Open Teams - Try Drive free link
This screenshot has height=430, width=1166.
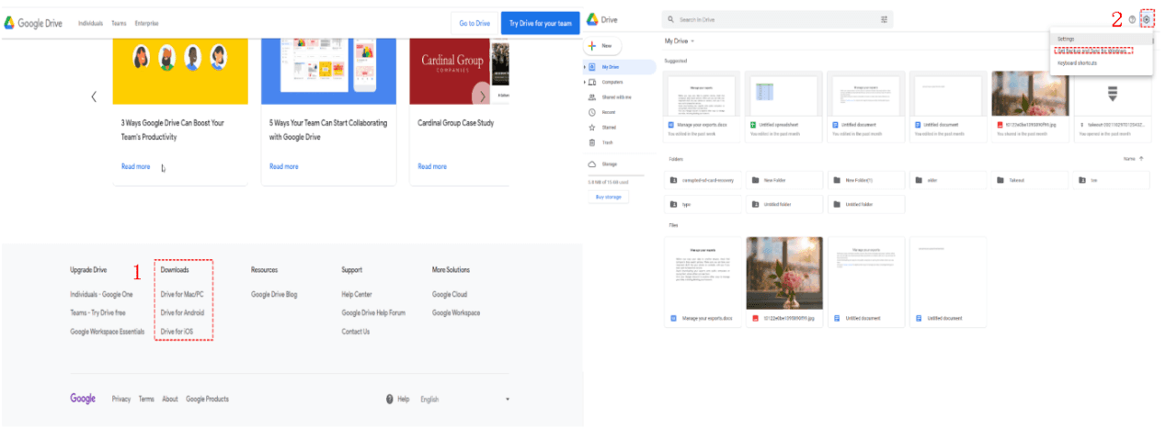coord(97,312)
